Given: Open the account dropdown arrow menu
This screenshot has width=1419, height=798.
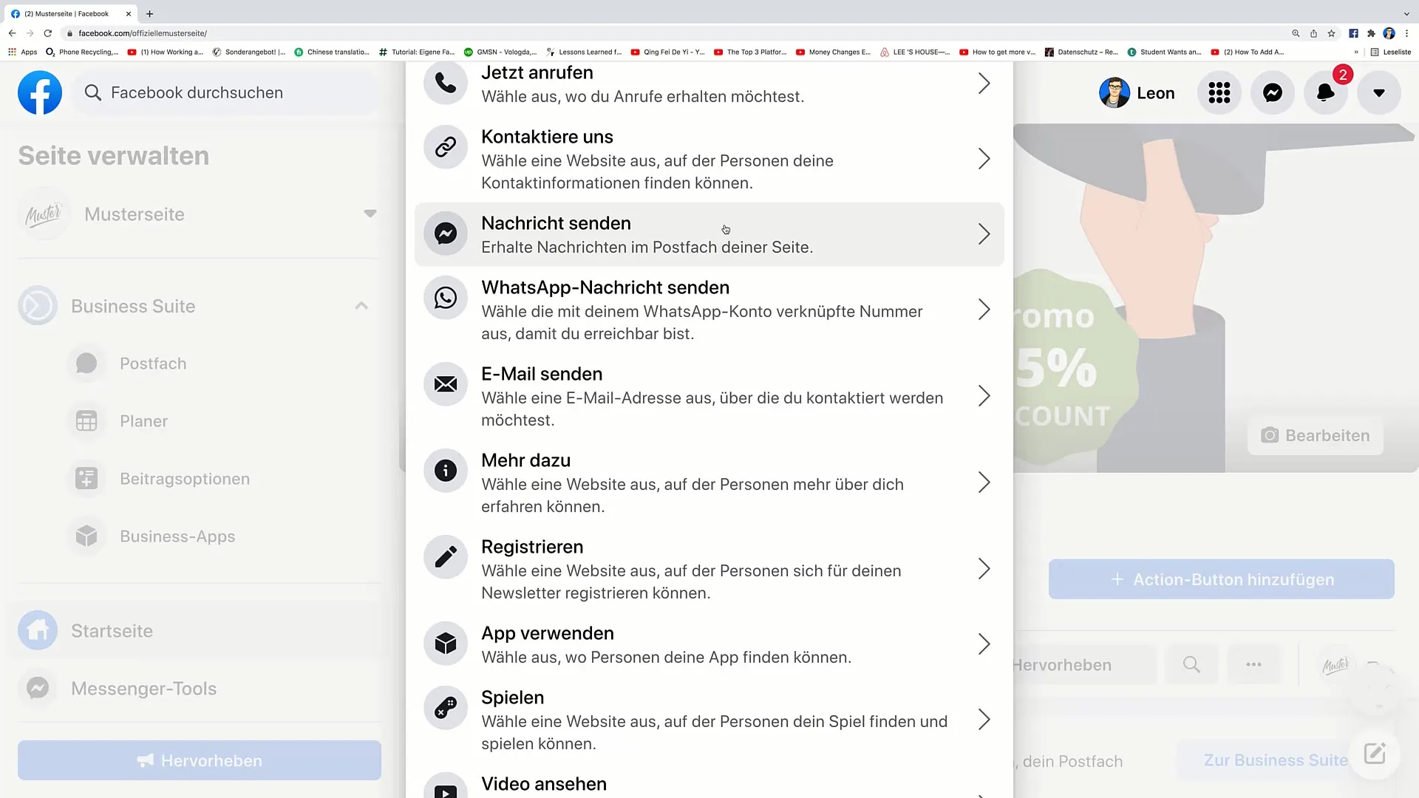Looking at the screenshot, I should (1379, 92).
